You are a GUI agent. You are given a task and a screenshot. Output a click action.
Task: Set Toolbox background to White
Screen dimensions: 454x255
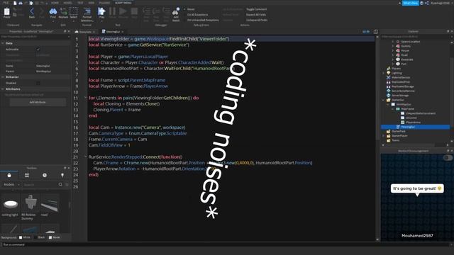click(x=25, y=237)
